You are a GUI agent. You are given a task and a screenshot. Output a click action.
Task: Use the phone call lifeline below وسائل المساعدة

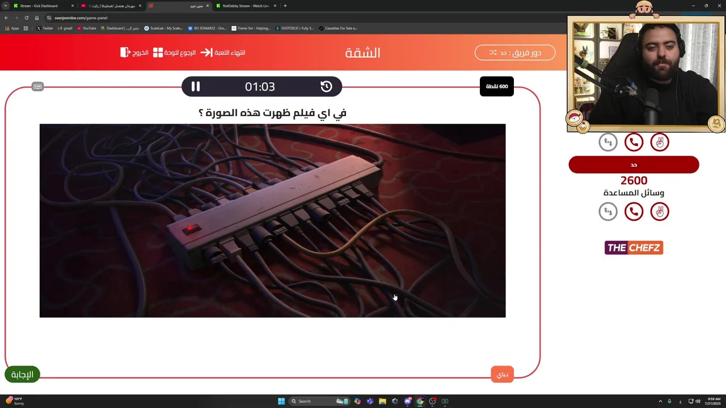(634, 211)
